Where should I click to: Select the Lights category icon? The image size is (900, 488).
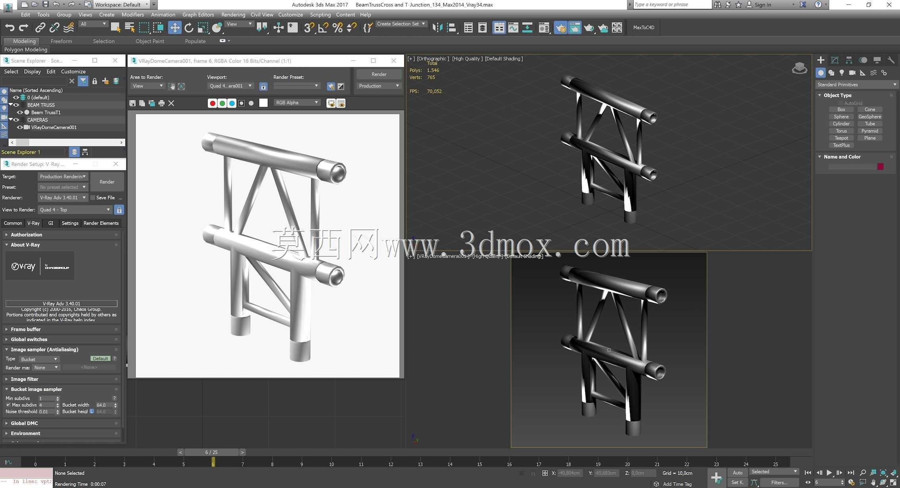click(x=842, y=73)
